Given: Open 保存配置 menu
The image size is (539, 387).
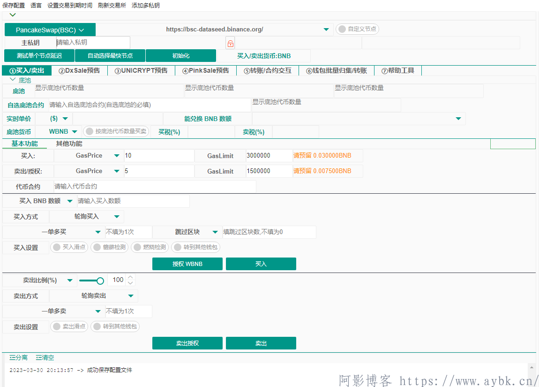Looking at the screenshot, I should pos(14,6).
